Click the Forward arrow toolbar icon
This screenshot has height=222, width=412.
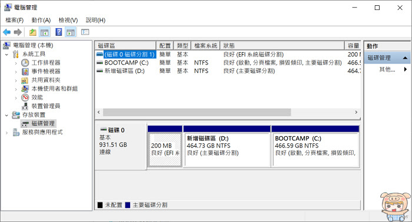pos(18,32)
